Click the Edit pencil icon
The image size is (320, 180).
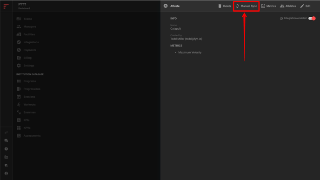tap(302, 6)
